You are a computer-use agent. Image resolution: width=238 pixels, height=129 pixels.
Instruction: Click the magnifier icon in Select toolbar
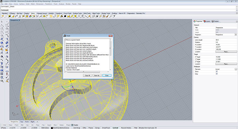click(111, 16)
